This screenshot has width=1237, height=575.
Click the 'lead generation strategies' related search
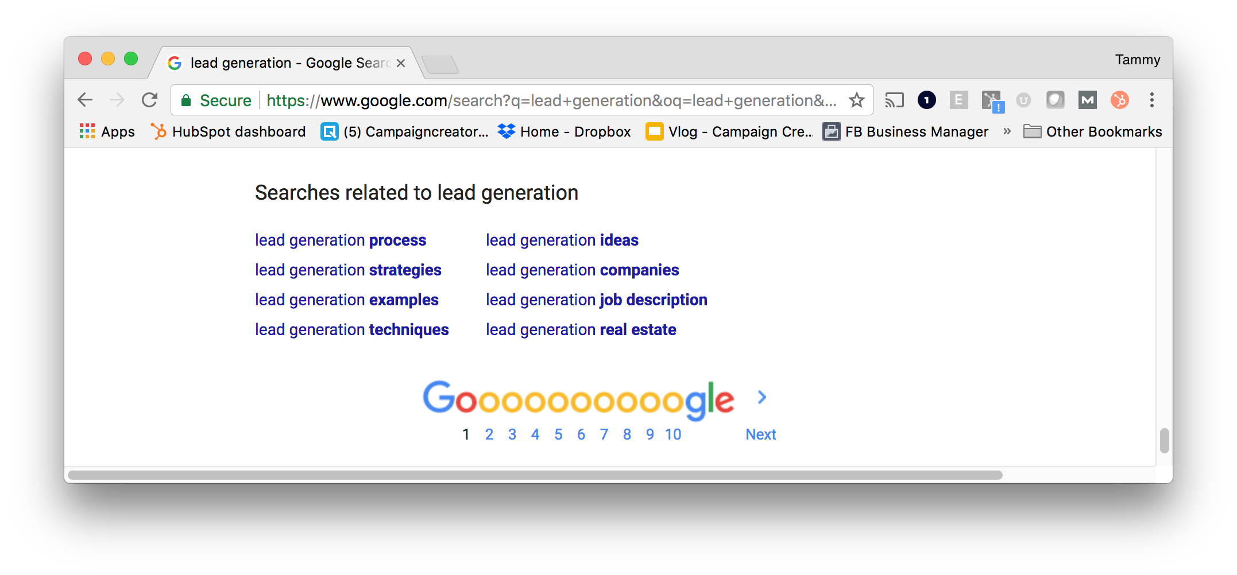coord(348,270)
